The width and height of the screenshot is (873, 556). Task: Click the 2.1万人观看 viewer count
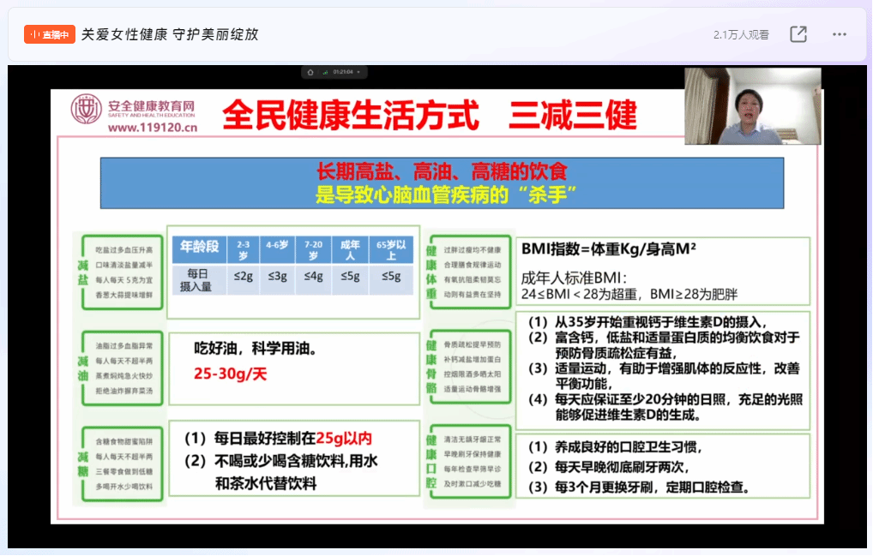(x=741, y=33)
